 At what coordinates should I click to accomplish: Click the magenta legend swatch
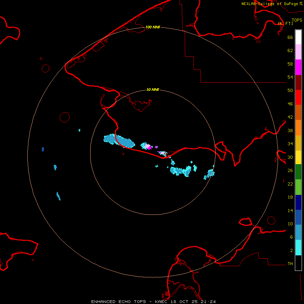[x=298, y=67]
